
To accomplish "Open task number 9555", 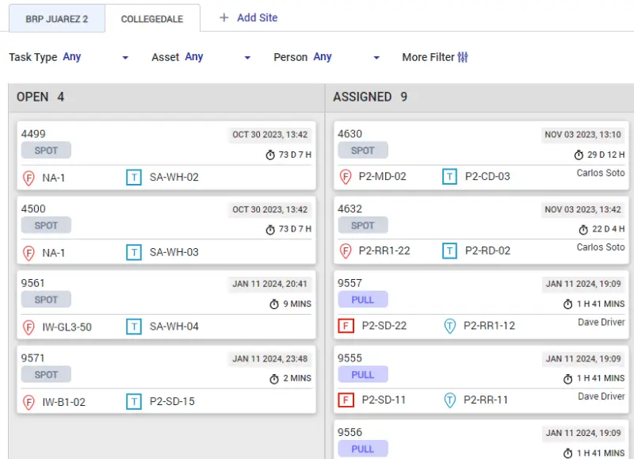I will point(349,358).
